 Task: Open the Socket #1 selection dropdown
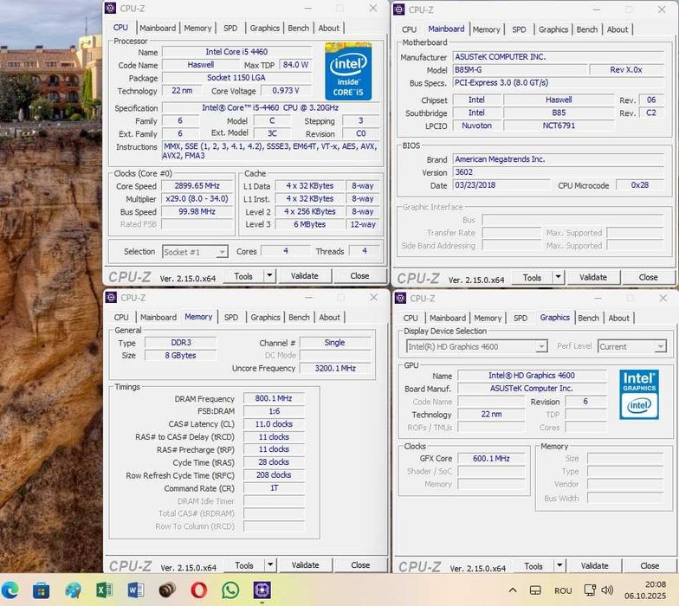pyautogui.click(x=195, y=252)
